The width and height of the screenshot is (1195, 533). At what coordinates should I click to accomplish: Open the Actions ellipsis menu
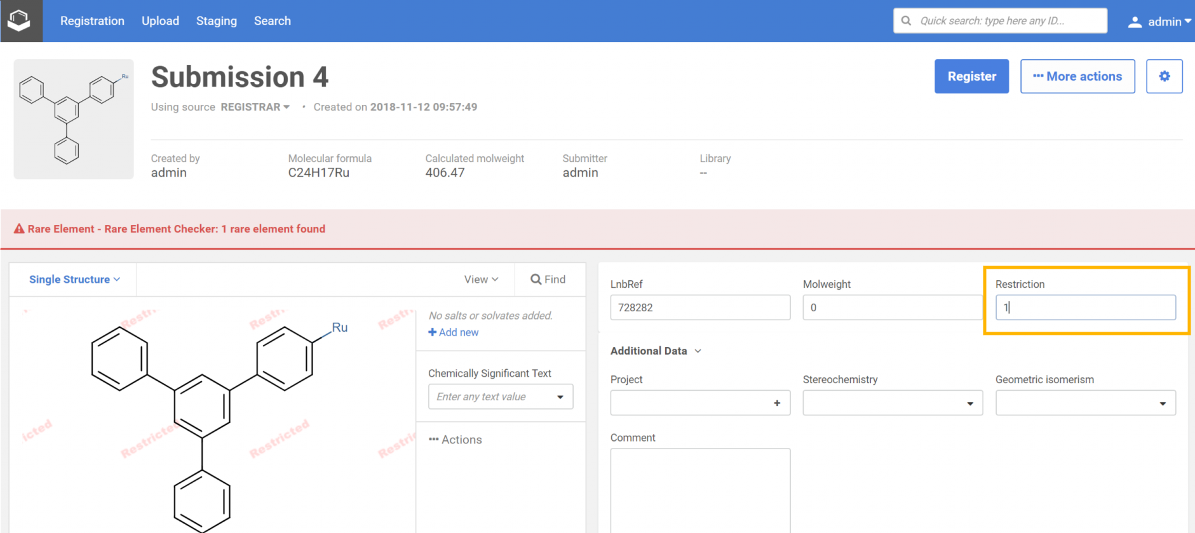[455, 440]
